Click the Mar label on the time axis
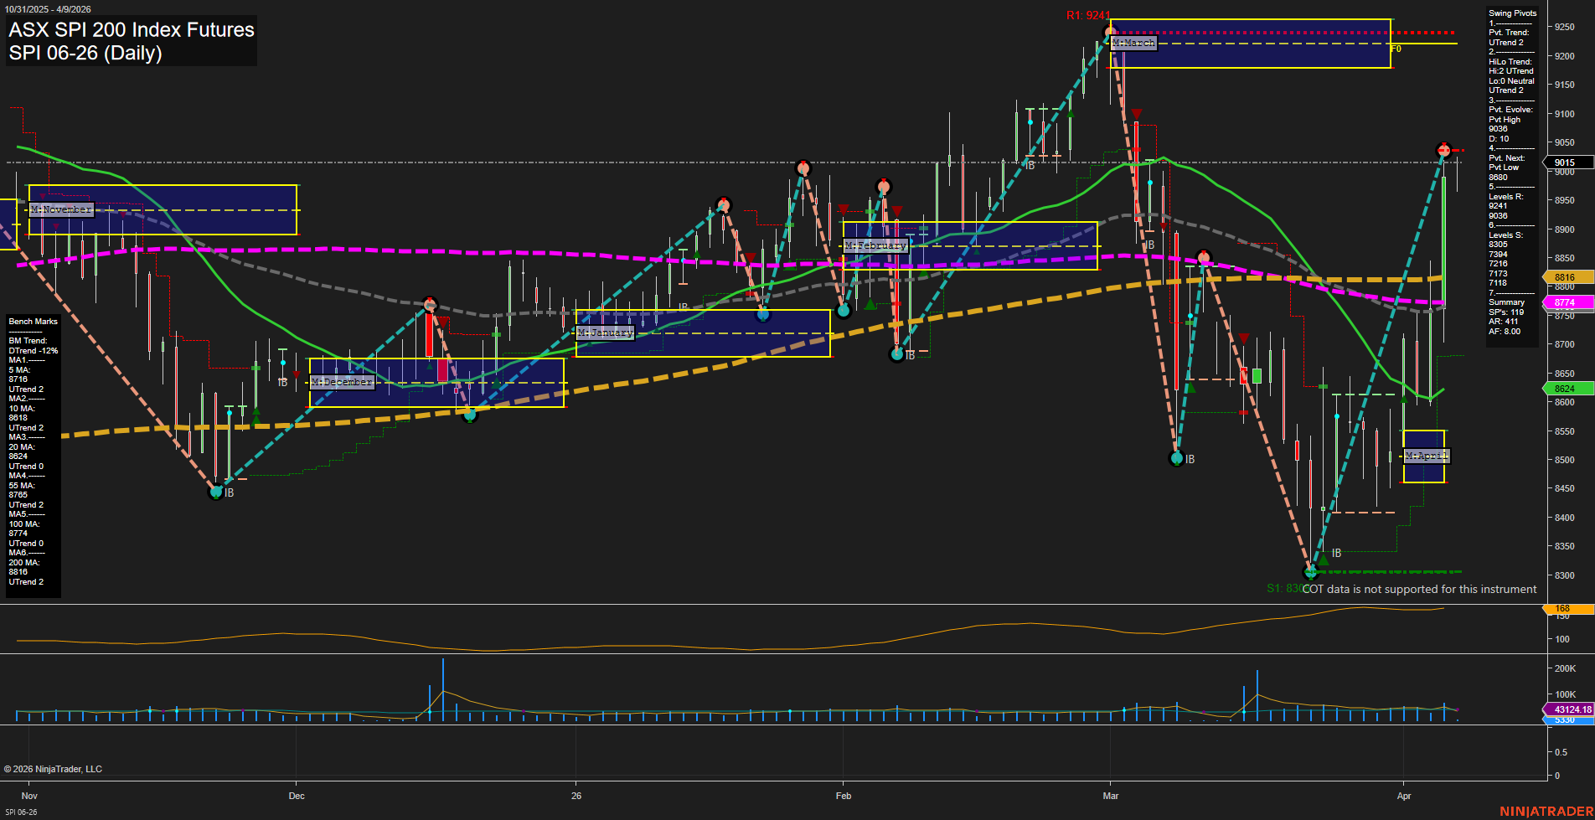Viewport: 1595px width, 820px height. (1111, 796)
